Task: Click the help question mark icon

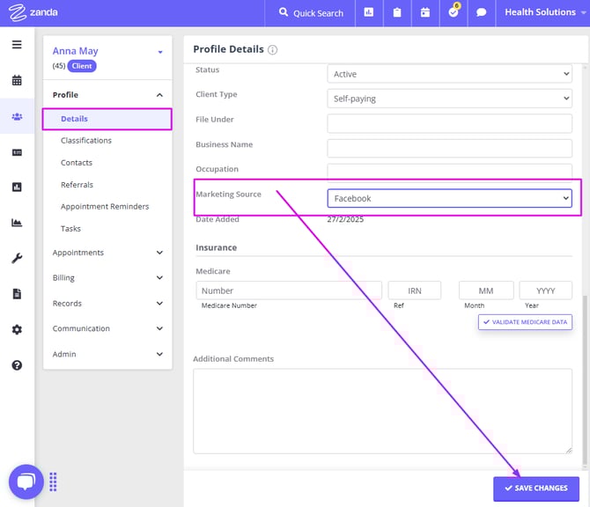Action: (x=17, y=364)
